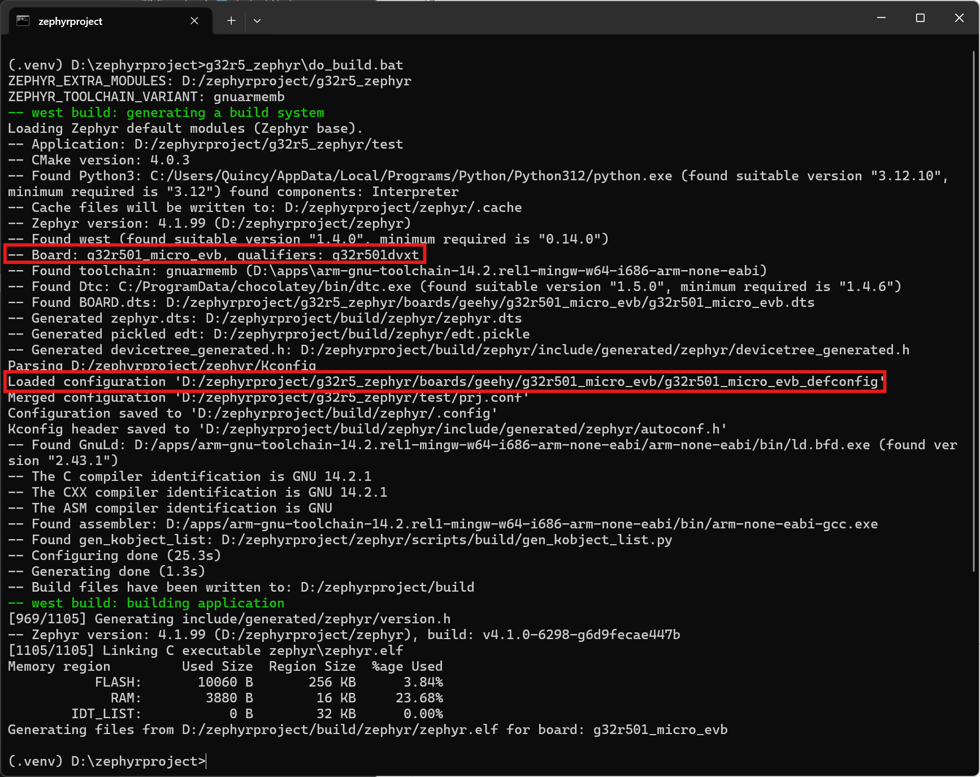The width and height of the screenshot is (980, 777).
Task: Click the do_build.bat command line
Action: 206,66
